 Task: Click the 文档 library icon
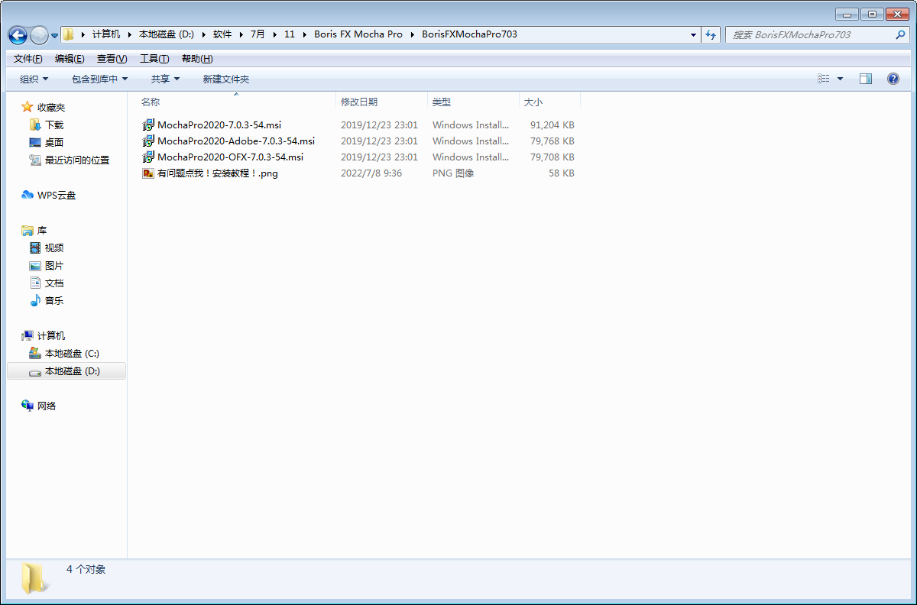35,283
